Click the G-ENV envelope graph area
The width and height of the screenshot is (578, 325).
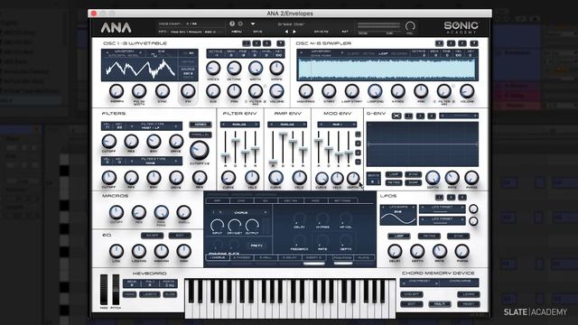[423, 144]
